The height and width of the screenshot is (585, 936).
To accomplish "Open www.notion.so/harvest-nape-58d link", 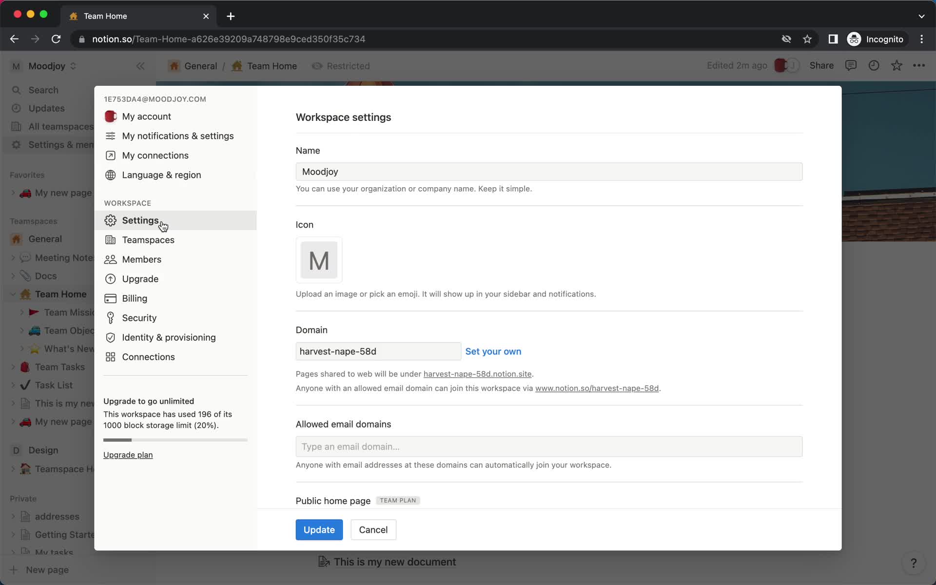I will 597,389.
